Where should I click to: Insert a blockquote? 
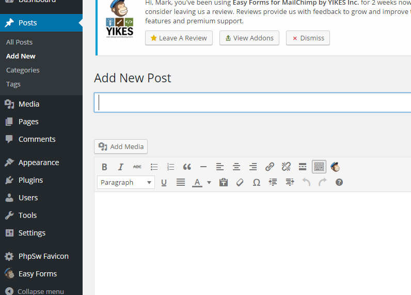[187, 167]
